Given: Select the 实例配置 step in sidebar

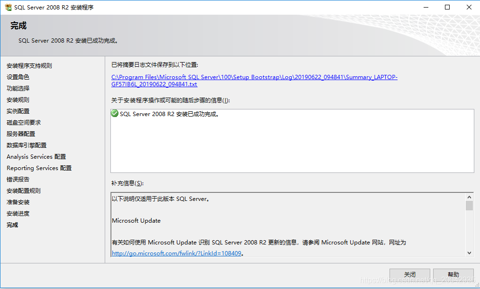Looking at the screenshot, I should pos(18,111).
